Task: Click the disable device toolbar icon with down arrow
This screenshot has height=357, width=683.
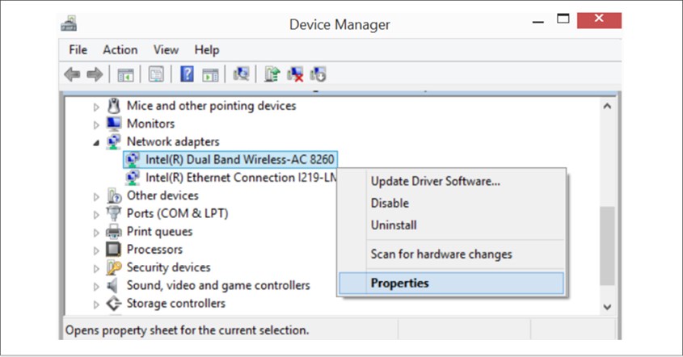Action: 318,74
